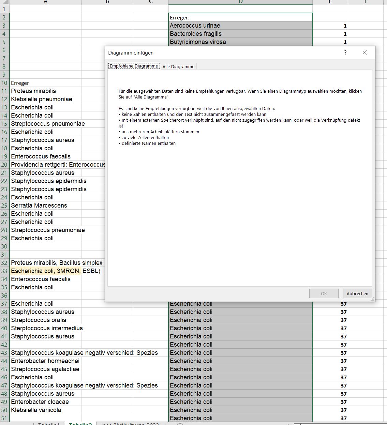The width and height of the screenshot is (387, 425).
Task: Select the Aerococcus urinae cell
Action: [240, 26]
